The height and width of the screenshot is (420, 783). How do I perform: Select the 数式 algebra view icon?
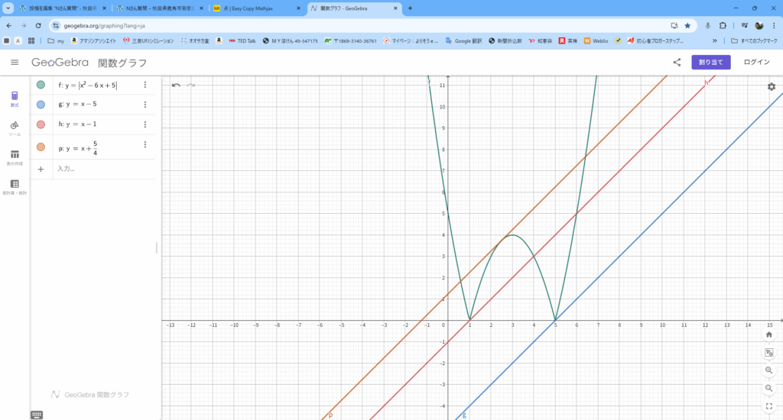15,99
